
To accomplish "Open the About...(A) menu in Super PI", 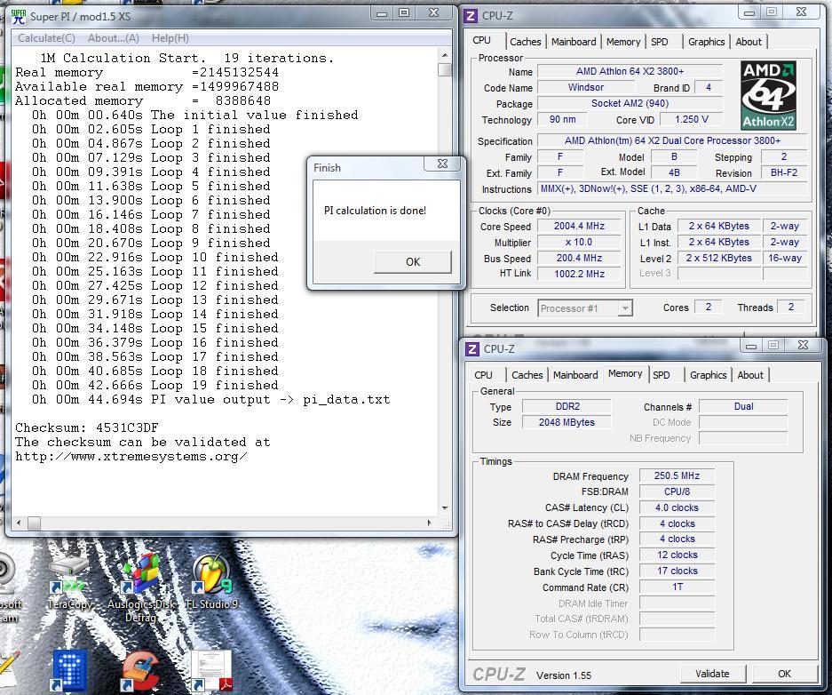I will click(x=113, y=38).
